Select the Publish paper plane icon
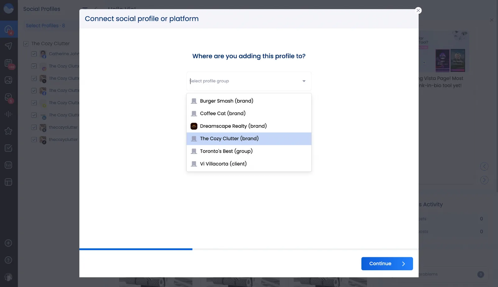 pyautogui.click(x=8, y=46)
